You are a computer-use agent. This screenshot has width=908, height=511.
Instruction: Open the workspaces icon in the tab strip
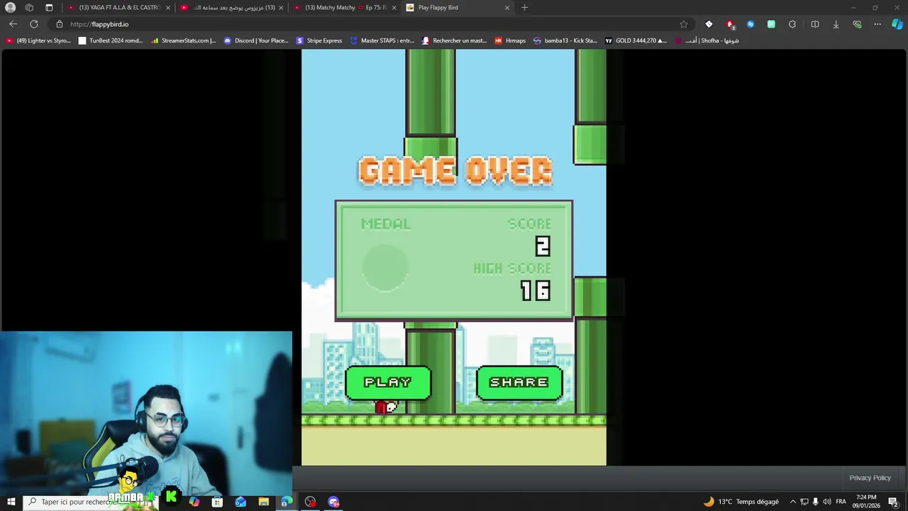(x=29, y=7)
